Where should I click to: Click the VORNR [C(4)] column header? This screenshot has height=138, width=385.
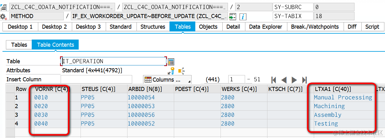tap(57, 89)
